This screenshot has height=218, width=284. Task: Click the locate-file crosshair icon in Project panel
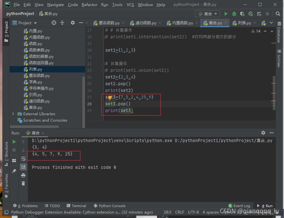pyautogui.click(x=54, y=23)
